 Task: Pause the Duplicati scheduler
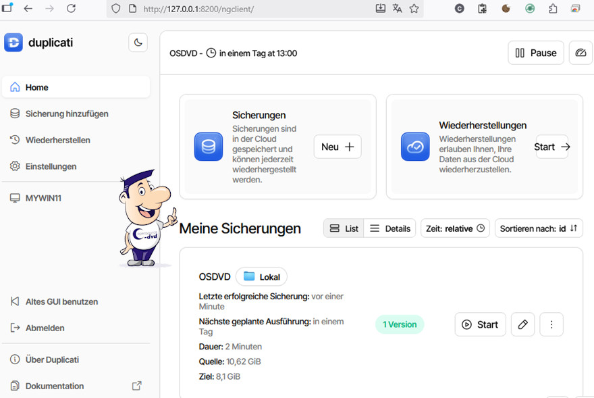pyautogui.click(x=535, y=53)
